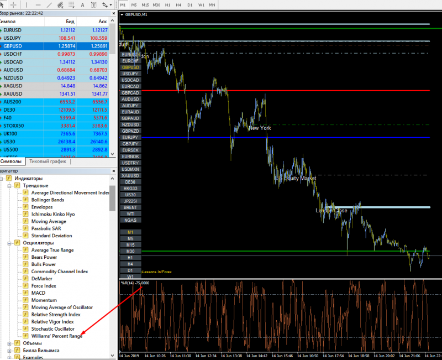
Task: Switch to D1 timeframe in top toolbar
Action: (x=190, y=5)
